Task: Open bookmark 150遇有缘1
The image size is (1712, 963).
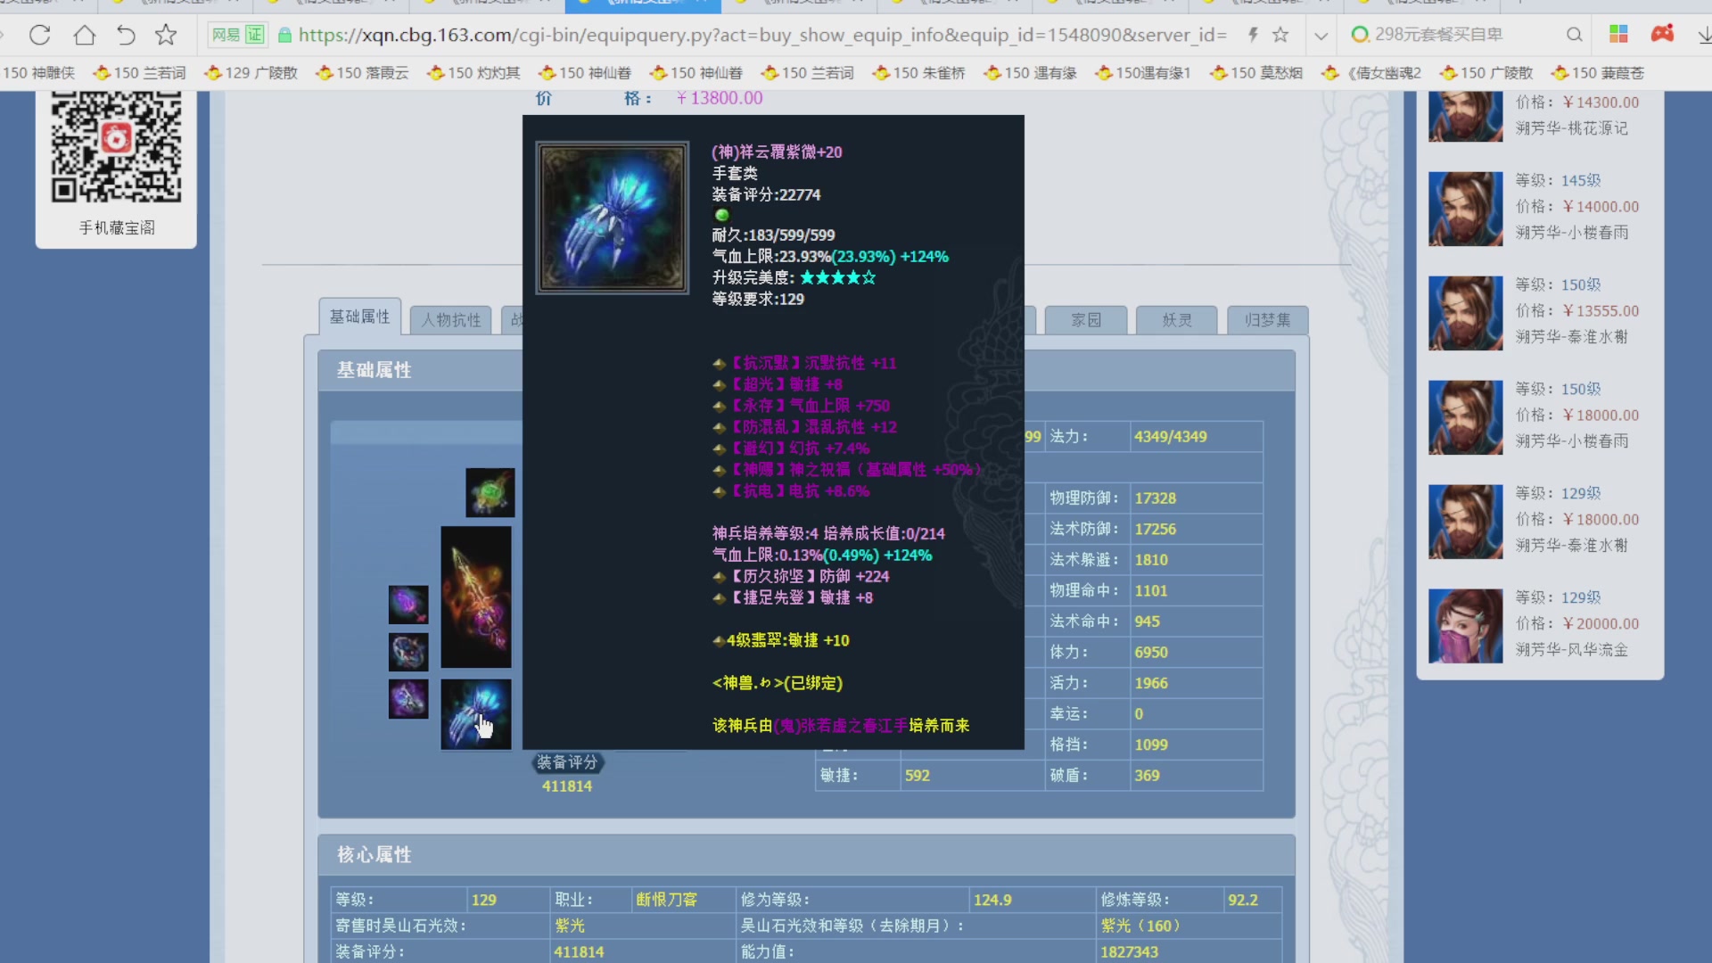Action: pos(1143,73)
